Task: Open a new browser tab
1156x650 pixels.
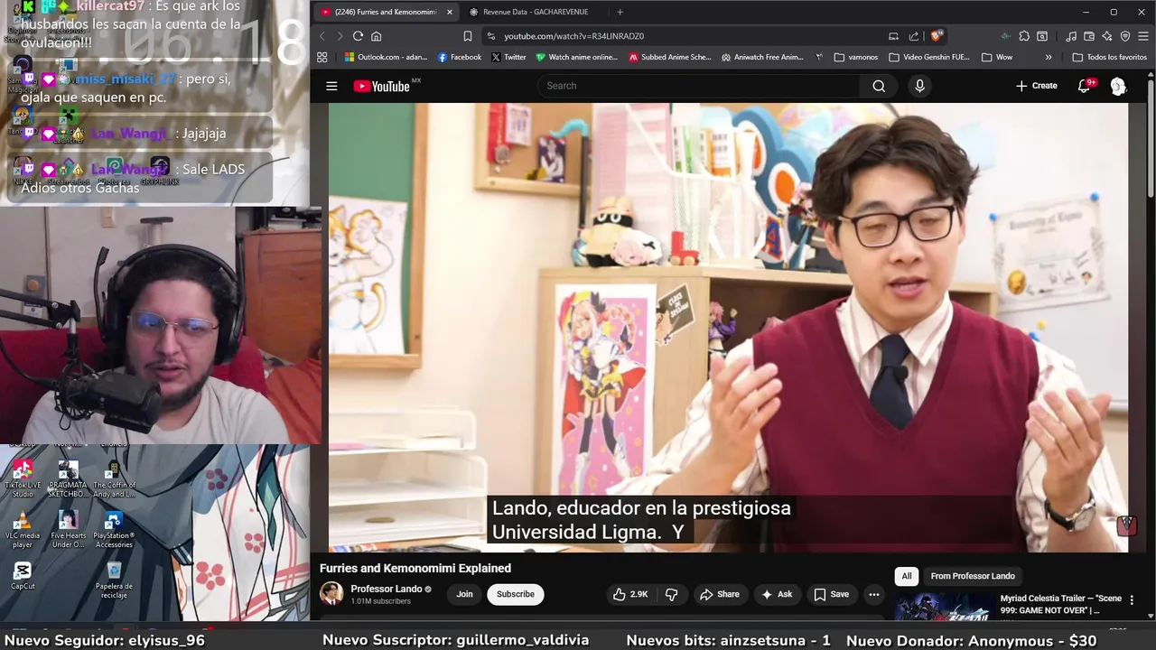Action: pyautogui.click(x=620, y=12)
